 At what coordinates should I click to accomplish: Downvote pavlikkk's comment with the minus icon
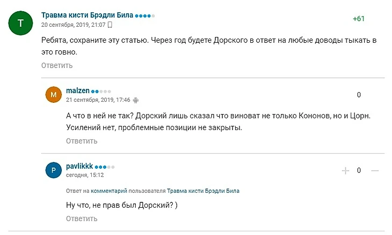(x=375, y=170)
